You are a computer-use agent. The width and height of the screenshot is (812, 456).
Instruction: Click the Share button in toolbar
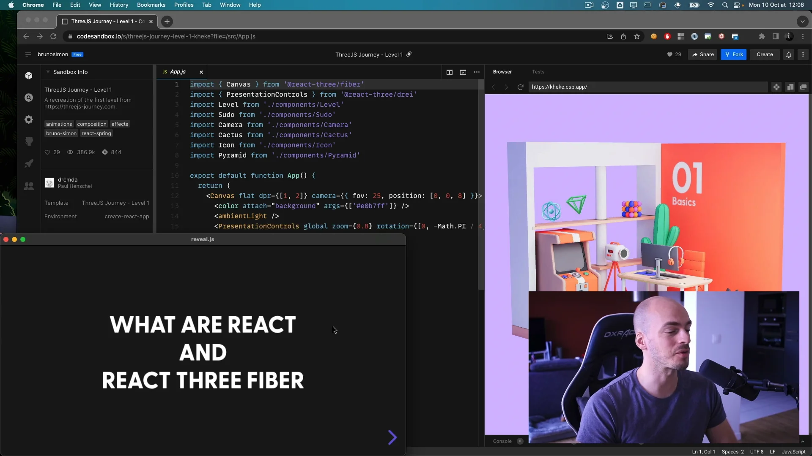coord(704,54)
